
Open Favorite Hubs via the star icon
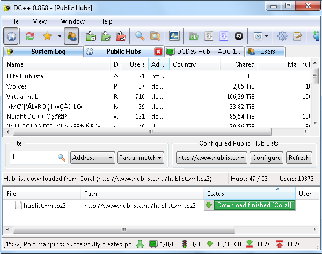click(47, 37)
